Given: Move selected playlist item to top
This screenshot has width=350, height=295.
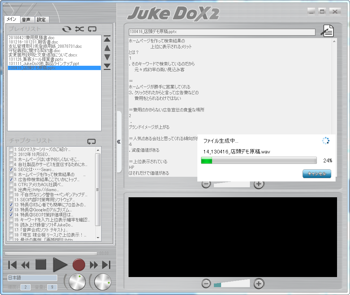Looking at the screenshot, I should [107, 39].
